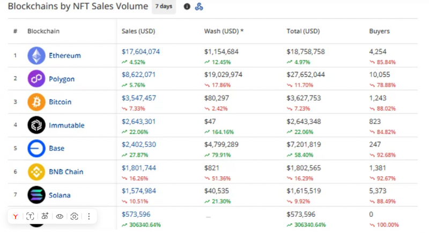Click the Solana logo icon
This screenshot has height=235, width=429.
click(x=36, y=195)
